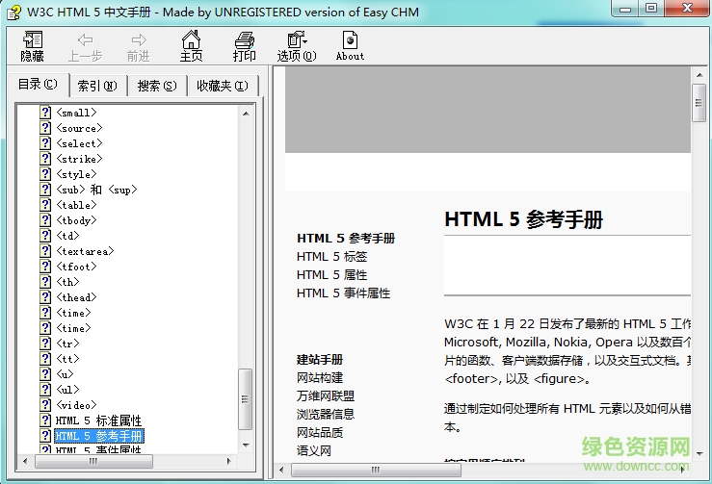This screenshot has height=484, width=712.
Task: Open the 网站品质 link
Action: click(x=320, y=433)
